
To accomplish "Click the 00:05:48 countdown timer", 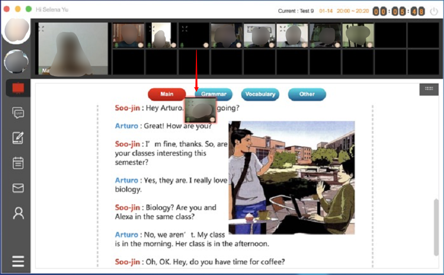I will coord(399,12).
